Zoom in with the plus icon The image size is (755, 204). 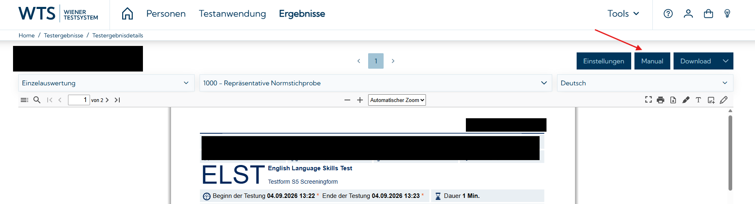360,100
